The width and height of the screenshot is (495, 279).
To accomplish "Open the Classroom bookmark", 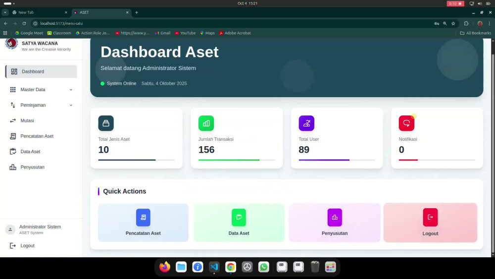I will 59,33.
